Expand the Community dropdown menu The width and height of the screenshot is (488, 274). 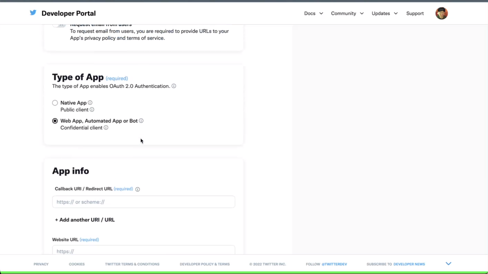coord(347,13)
